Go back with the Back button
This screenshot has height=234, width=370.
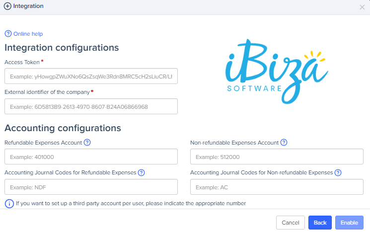point(319,223)
